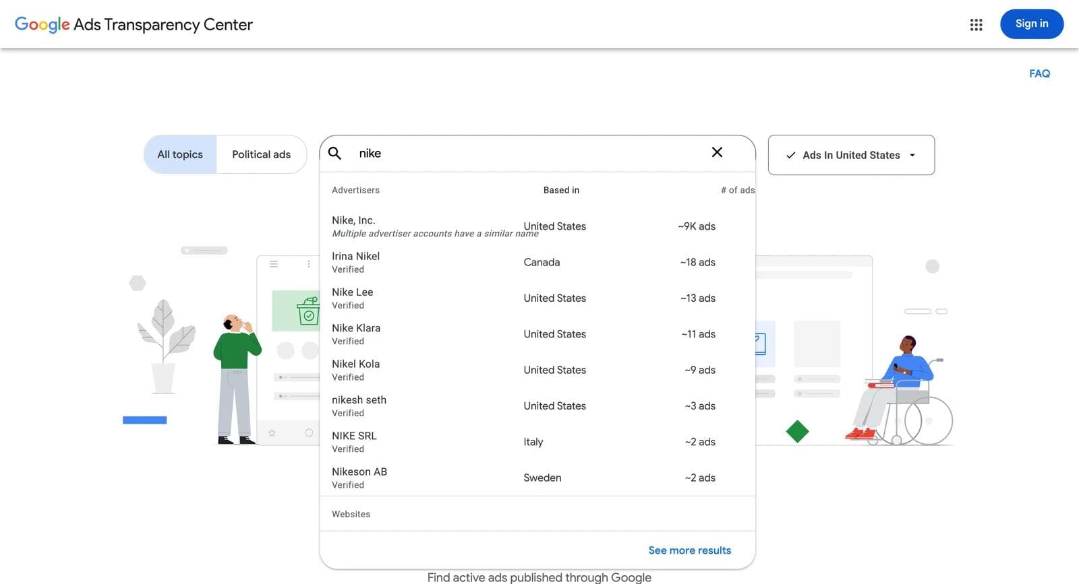
Task: Click the Based in column header
Action: (x=561, y=190)
